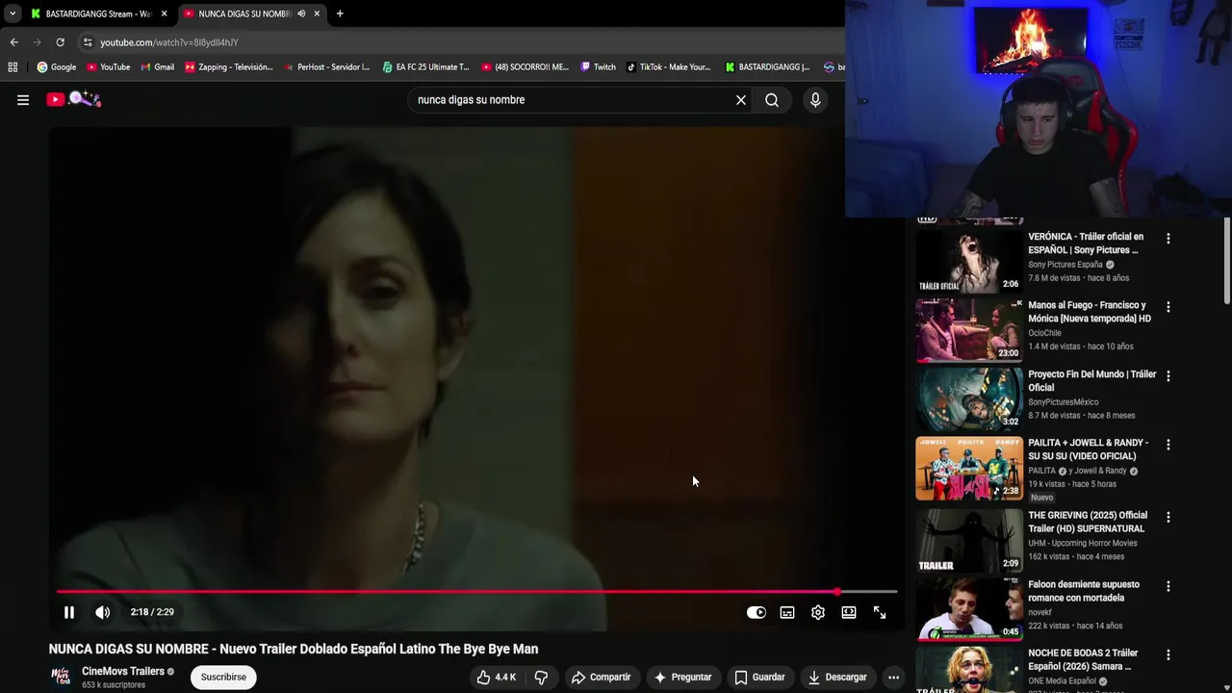Image resolution: width=1232 pixels, height=693 pixels.
Task: Open TikTok - Make Your bookmark
Action: click(x=668, y=67)
